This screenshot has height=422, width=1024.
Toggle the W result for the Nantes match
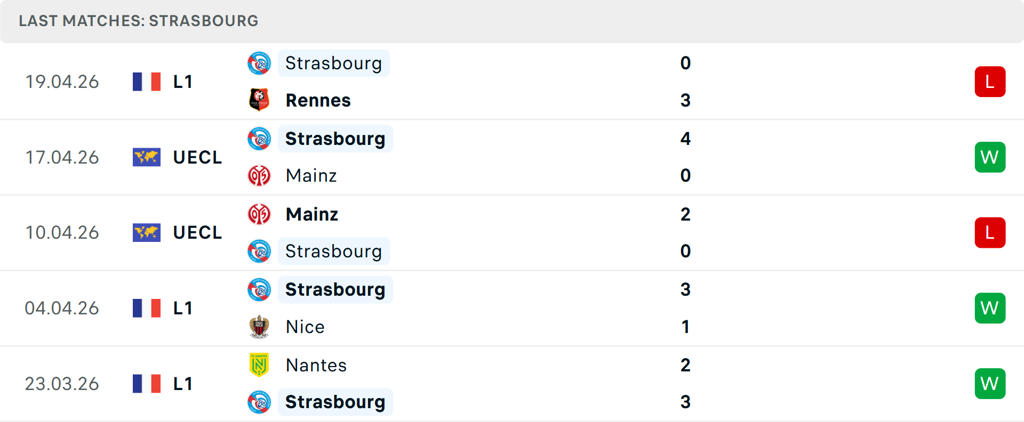click(x=990, y=383)
